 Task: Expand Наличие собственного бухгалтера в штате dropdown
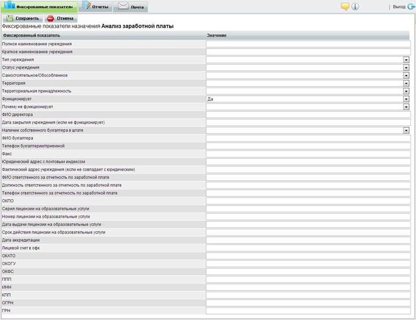(x=407, y=130)
